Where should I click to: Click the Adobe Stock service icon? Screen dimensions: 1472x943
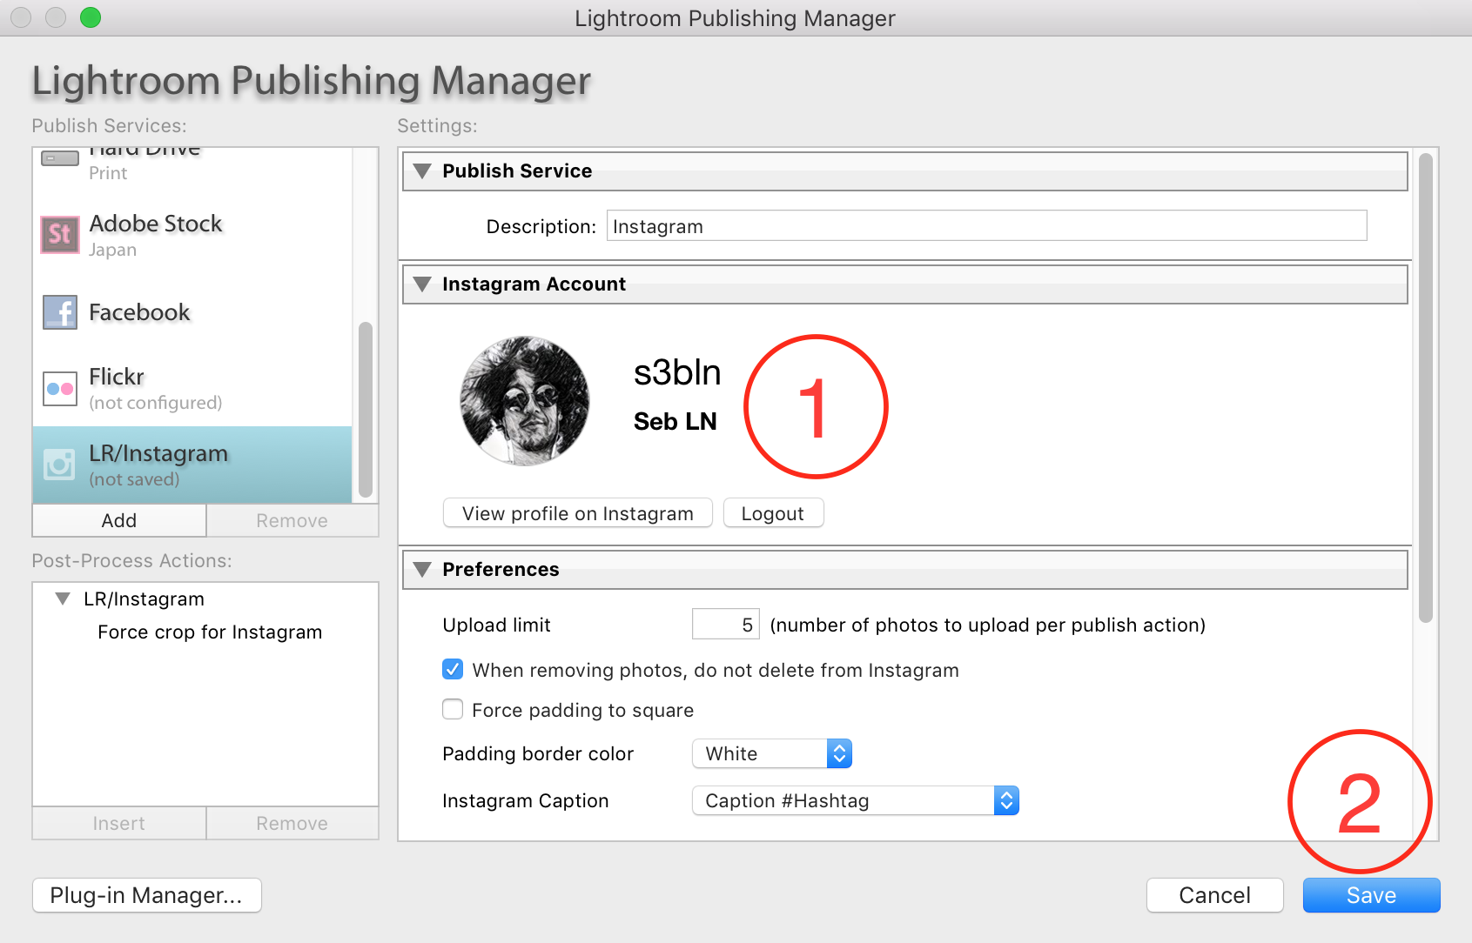click(60, 234)
